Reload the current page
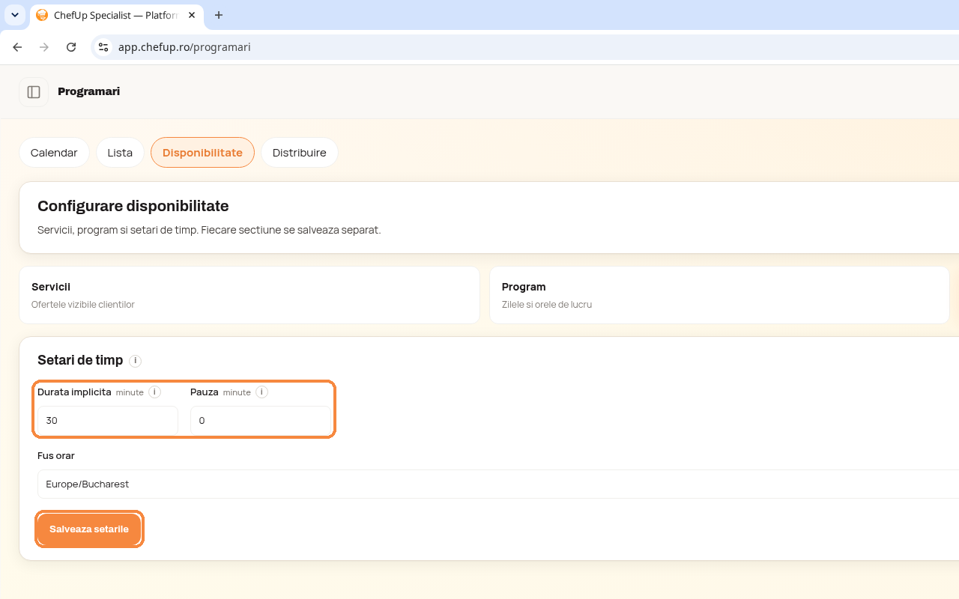This screenshot has width=959, height=599. [x=71, y=47]
